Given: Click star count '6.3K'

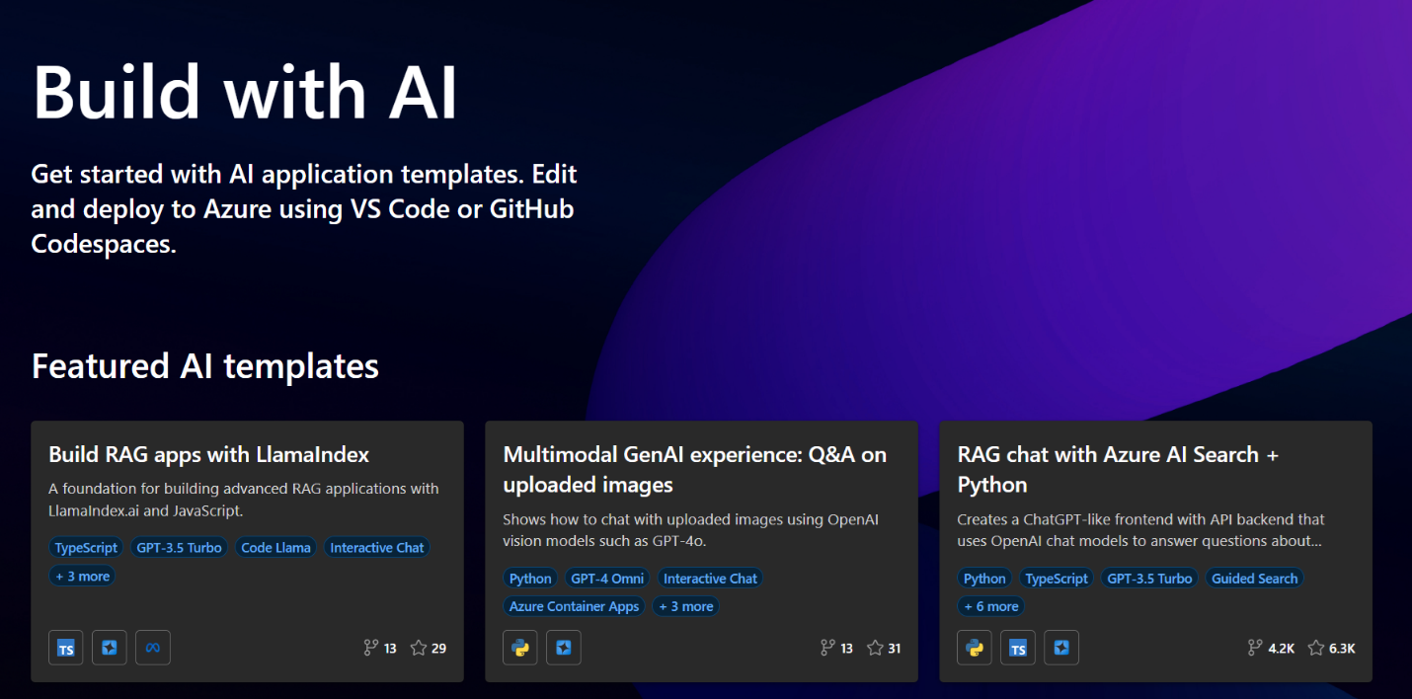Looking at the screenshot, I should coord(1343,649).
